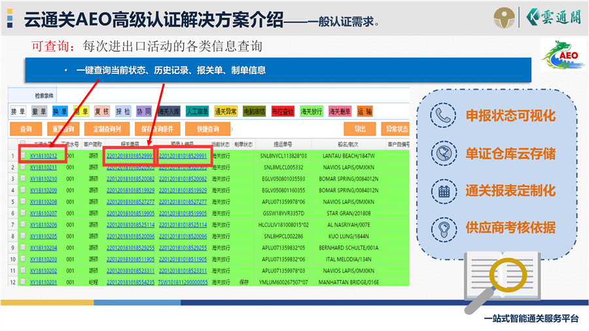Click the 查询 button
The height and width of the screenshot is (331, 589).
[x=26, y=129]
